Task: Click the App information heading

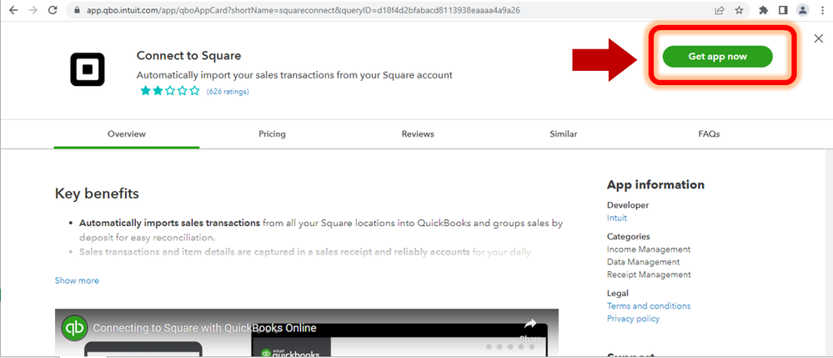Action: [655, 184]
